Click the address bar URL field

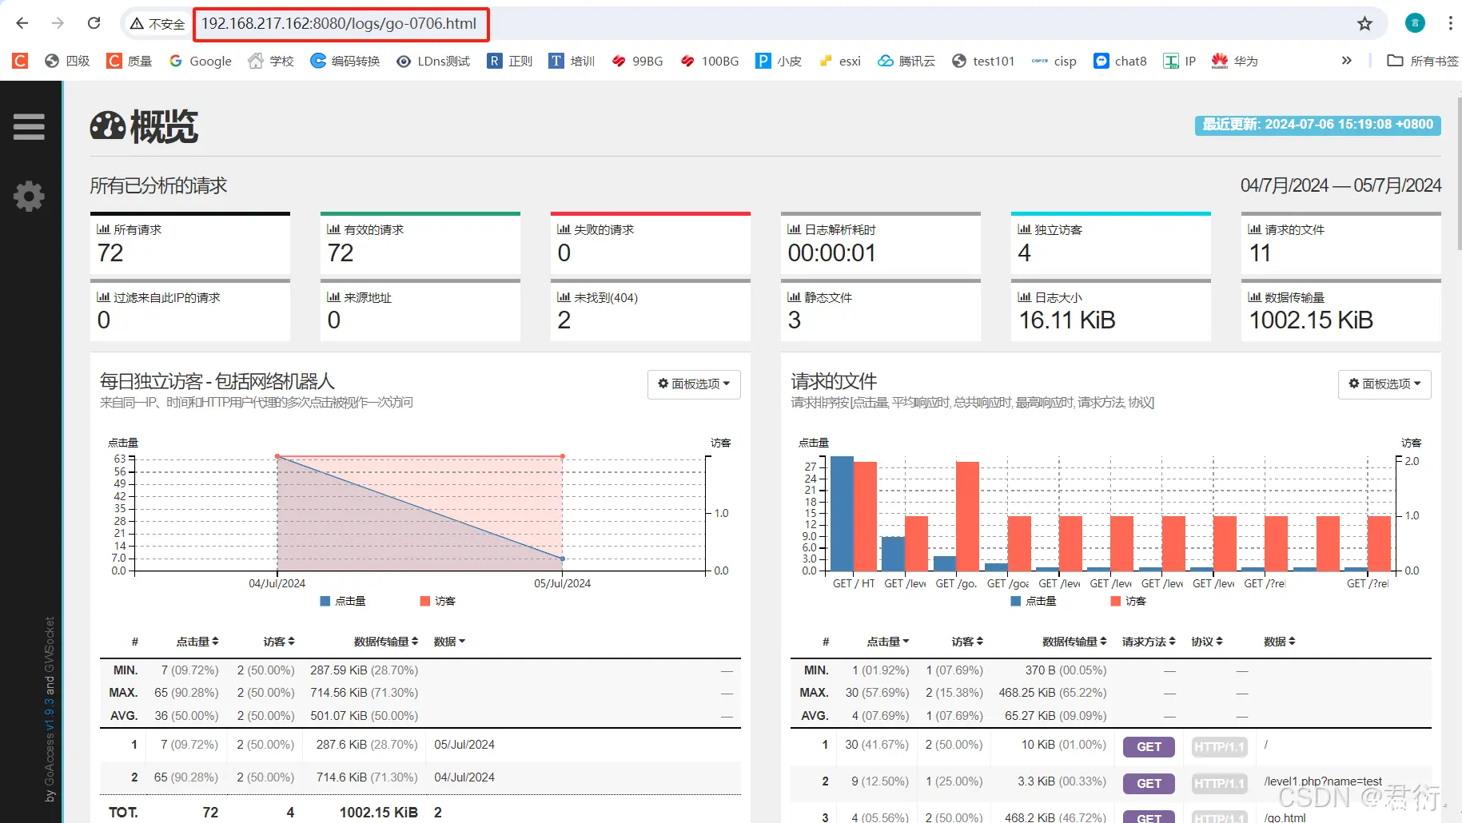[339, 24]
